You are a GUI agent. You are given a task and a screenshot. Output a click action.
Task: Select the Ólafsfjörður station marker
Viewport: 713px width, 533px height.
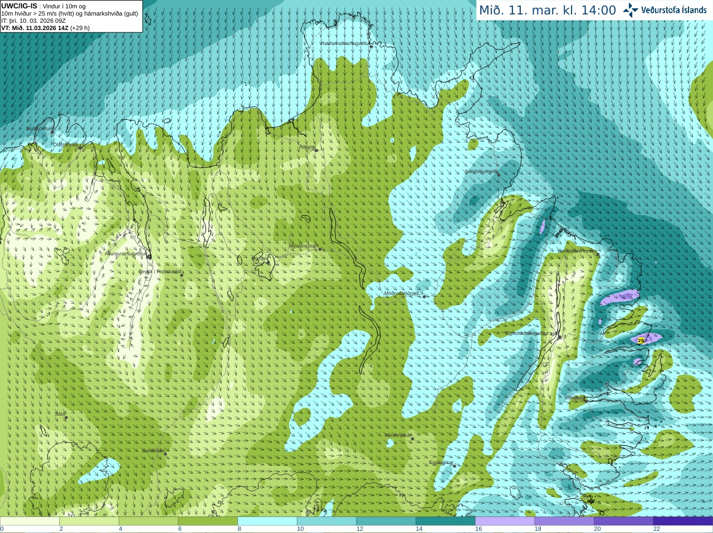[80, 147]
